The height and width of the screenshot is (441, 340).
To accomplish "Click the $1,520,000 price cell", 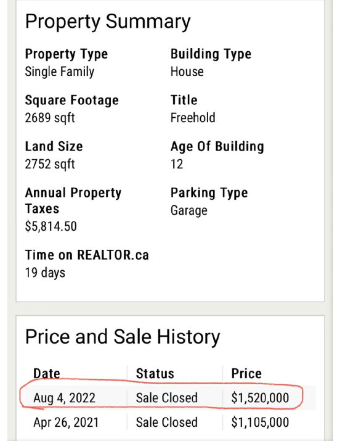I will point(260,398).
